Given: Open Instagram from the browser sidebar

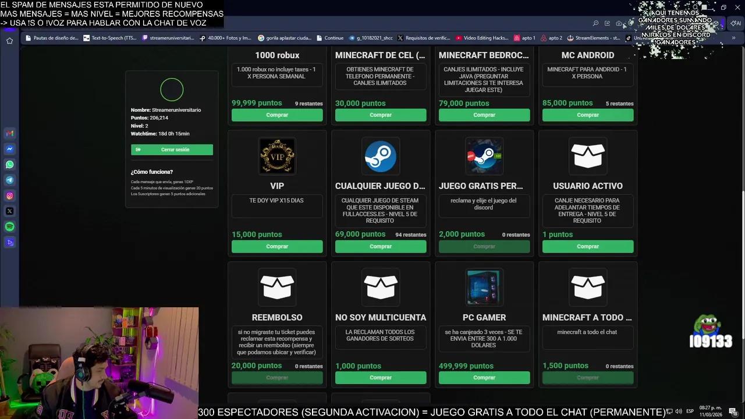Looking at the screenshot, I should click(10, 196).
